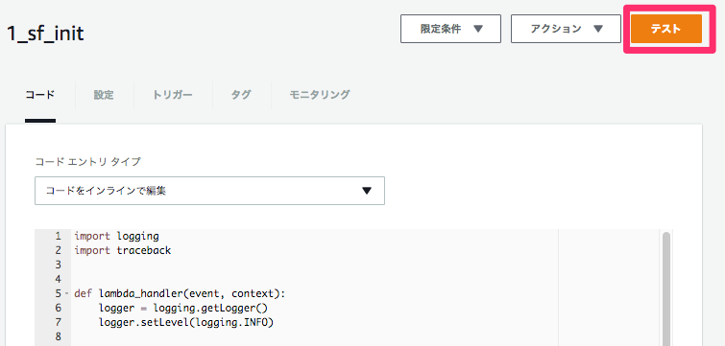Open the アクション dropdown menu
Image resolution: width=725 pixels, height=346 pixels.
tap(566, 29)
